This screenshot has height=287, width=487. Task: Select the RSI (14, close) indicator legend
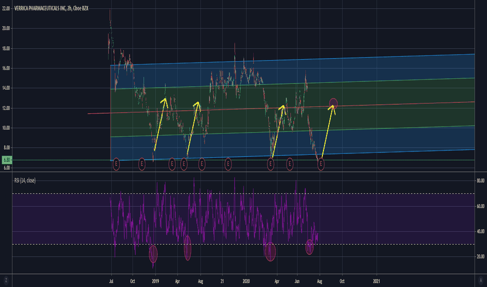25,180
